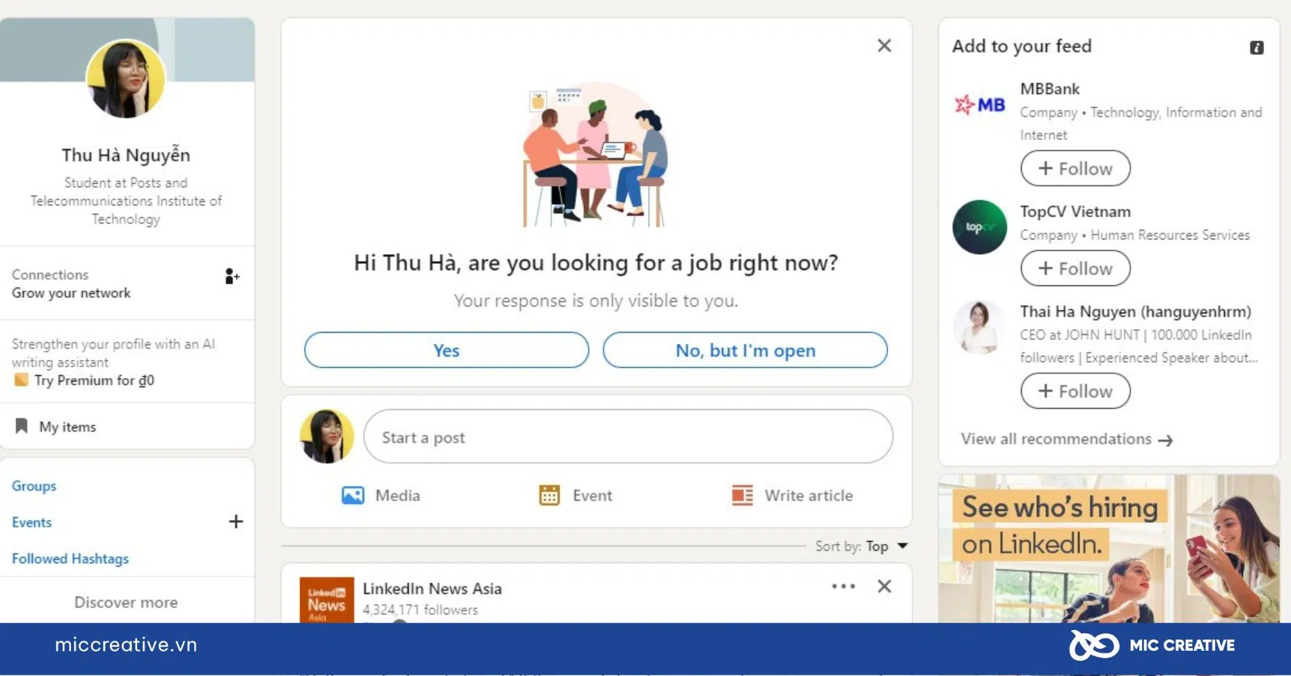Click the See who's hiring ad banner
Viewport: 1291px width, 676px height.
pos(1109,549)
